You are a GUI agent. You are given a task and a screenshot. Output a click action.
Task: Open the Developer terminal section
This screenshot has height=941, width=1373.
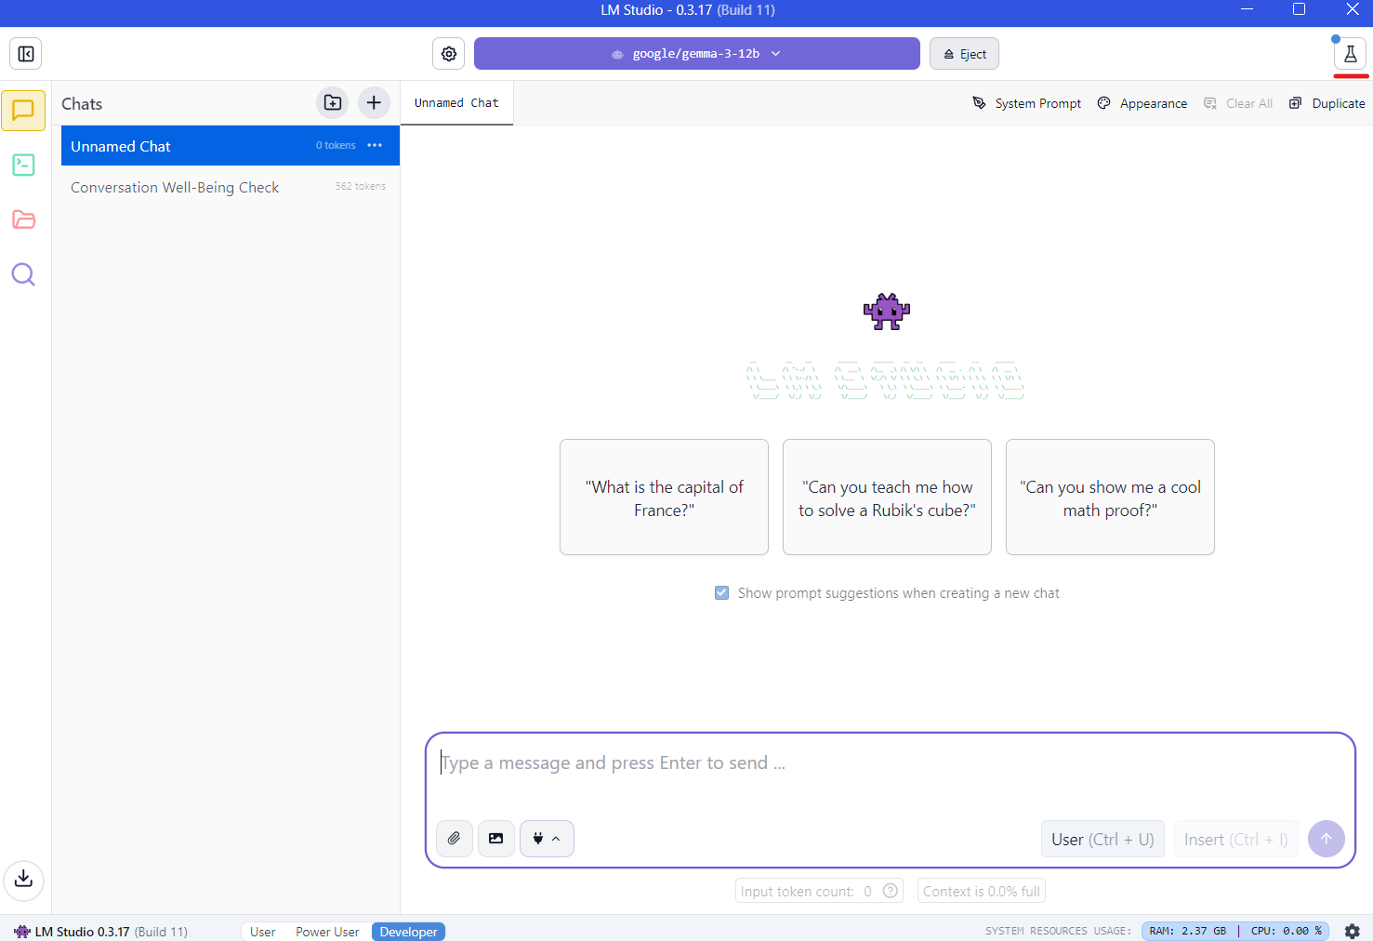point(23,166)
